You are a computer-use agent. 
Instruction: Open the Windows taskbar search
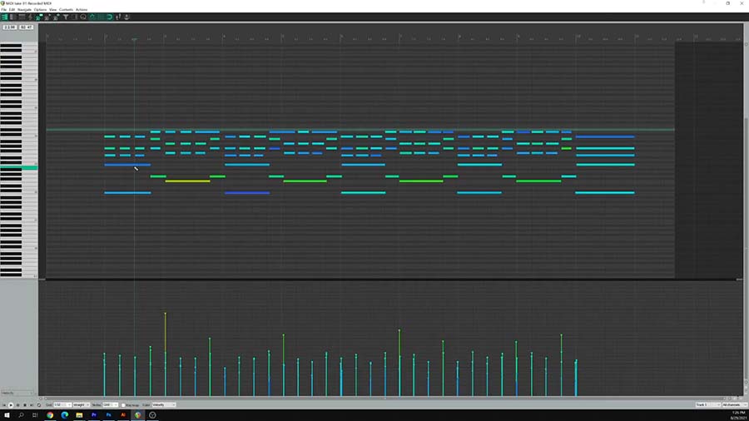pos(21,415)
